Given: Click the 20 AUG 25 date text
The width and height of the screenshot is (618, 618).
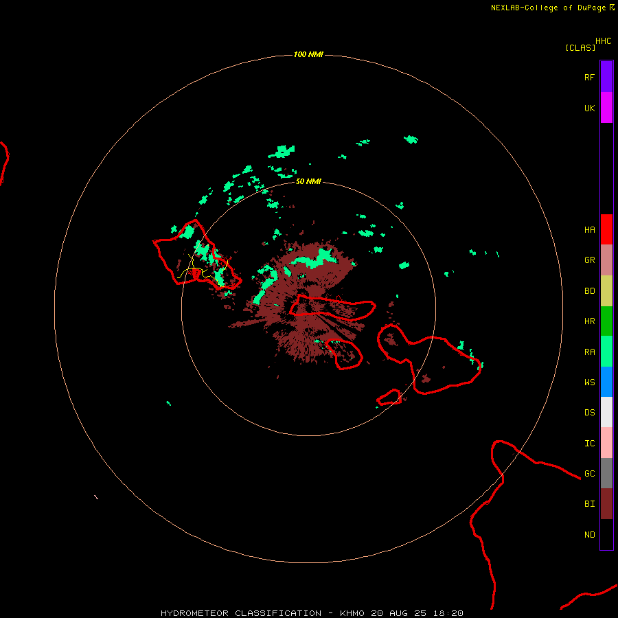Looking at the screenshot, I should (x=398, y=613).
